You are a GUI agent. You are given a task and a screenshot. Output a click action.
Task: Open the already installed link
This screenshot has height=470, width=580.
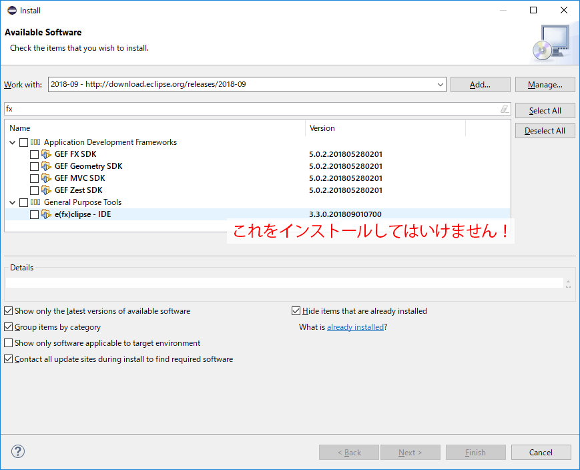(x=355, y=327)
